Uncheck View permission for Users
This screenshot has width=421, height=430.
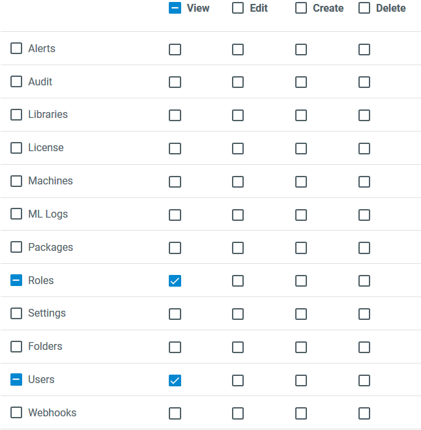pyautogui.click(x=175, y=380)
